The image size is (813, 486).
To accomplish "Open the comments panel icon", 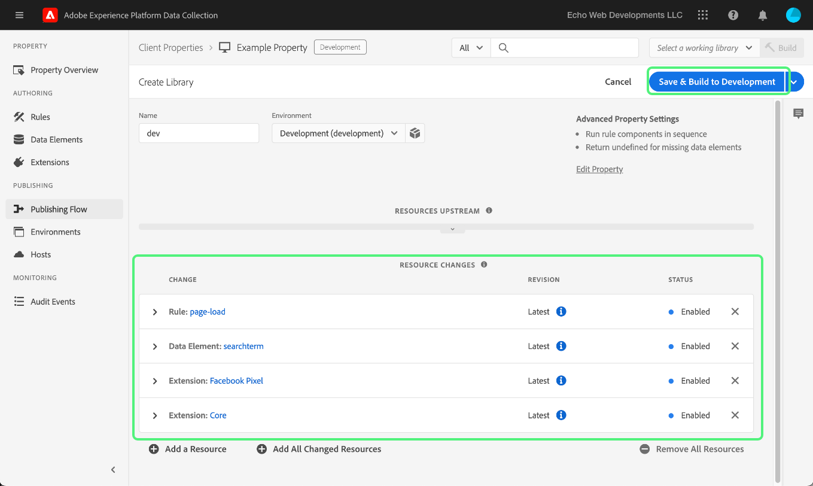I will coord(798,114).
